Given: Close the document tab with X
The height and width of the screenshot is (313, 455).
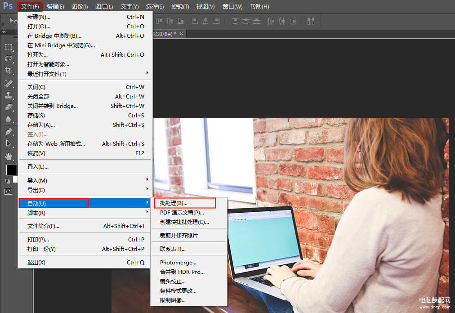Looking at the screenshot, I should [181, 34].
